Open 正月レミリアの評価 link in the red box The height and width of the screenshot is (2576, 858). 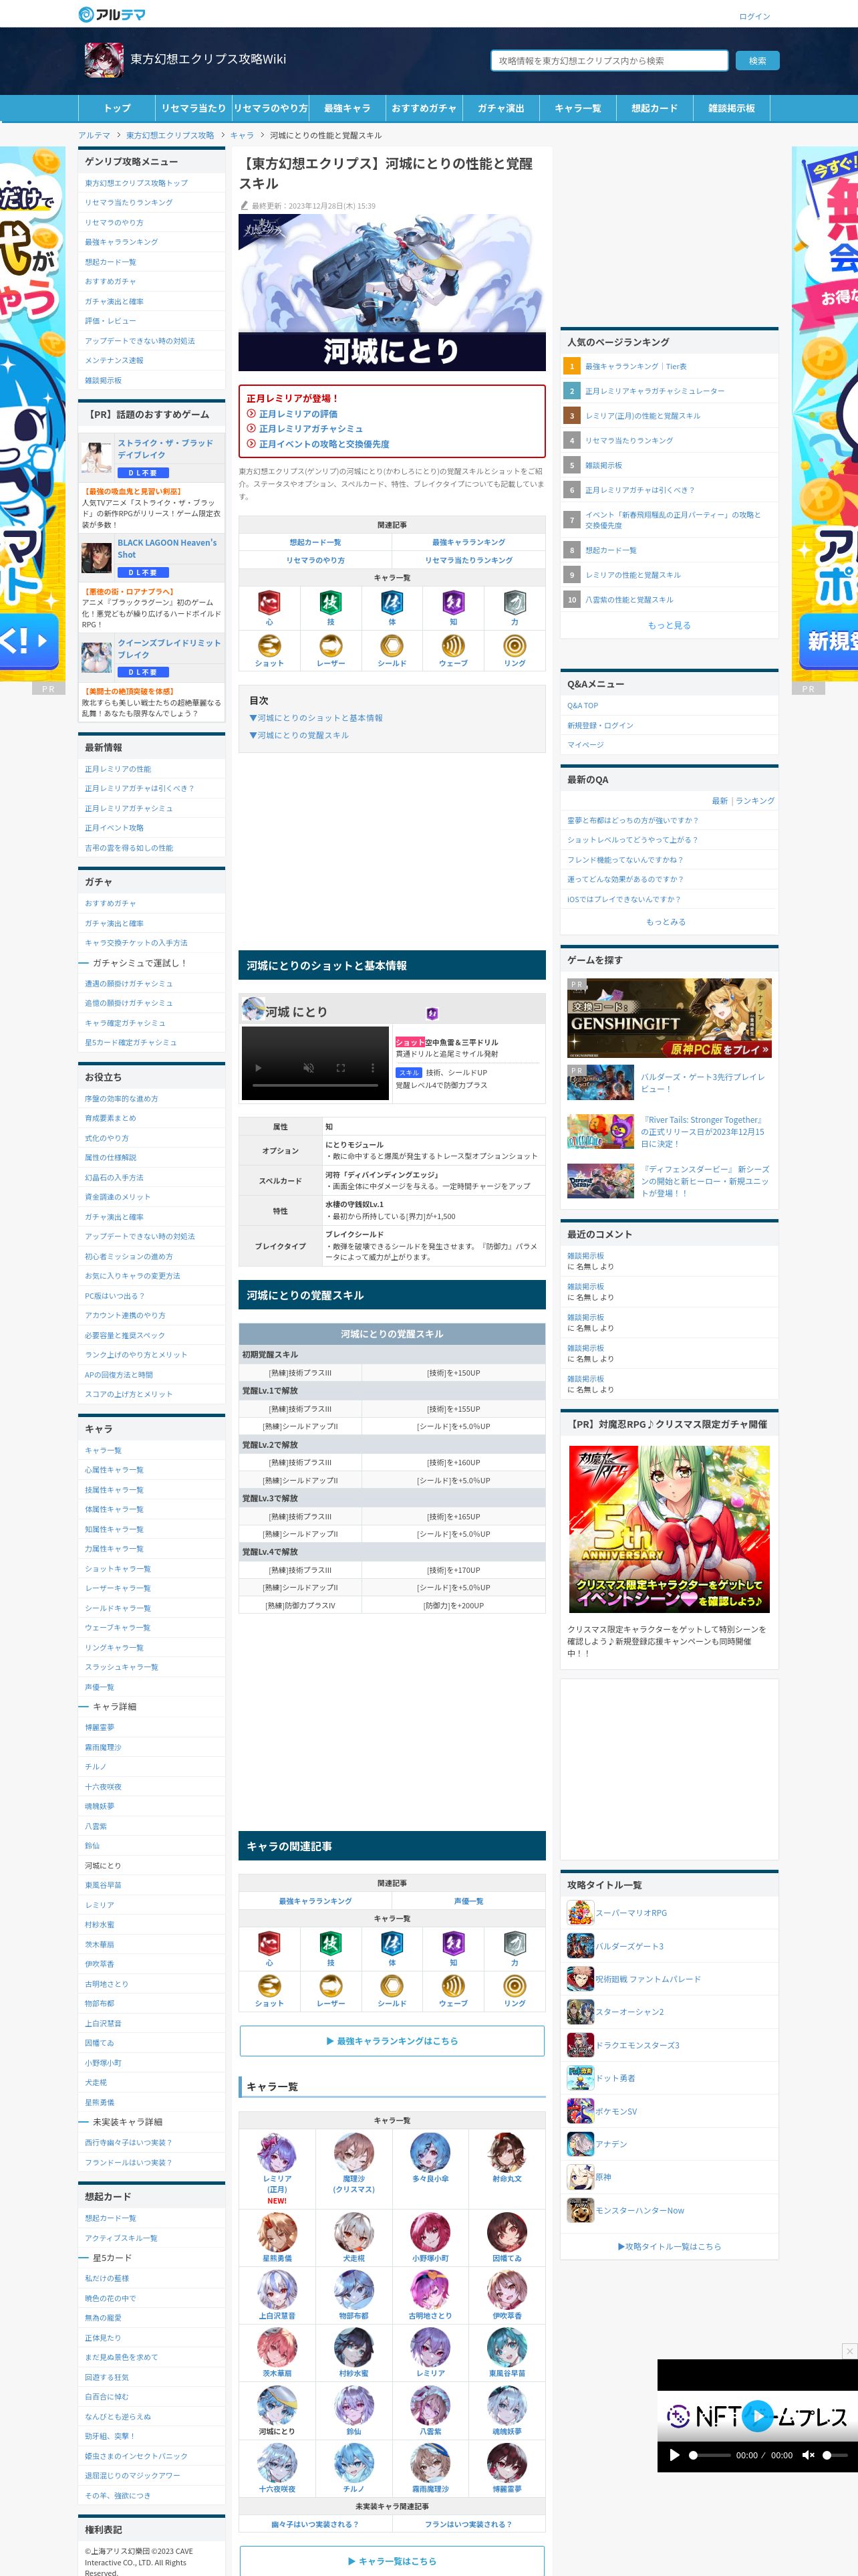point(297,414)
